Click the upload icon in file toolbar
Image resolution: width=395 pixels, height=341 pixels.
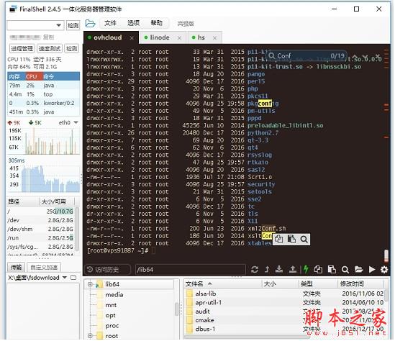point(293,270)
